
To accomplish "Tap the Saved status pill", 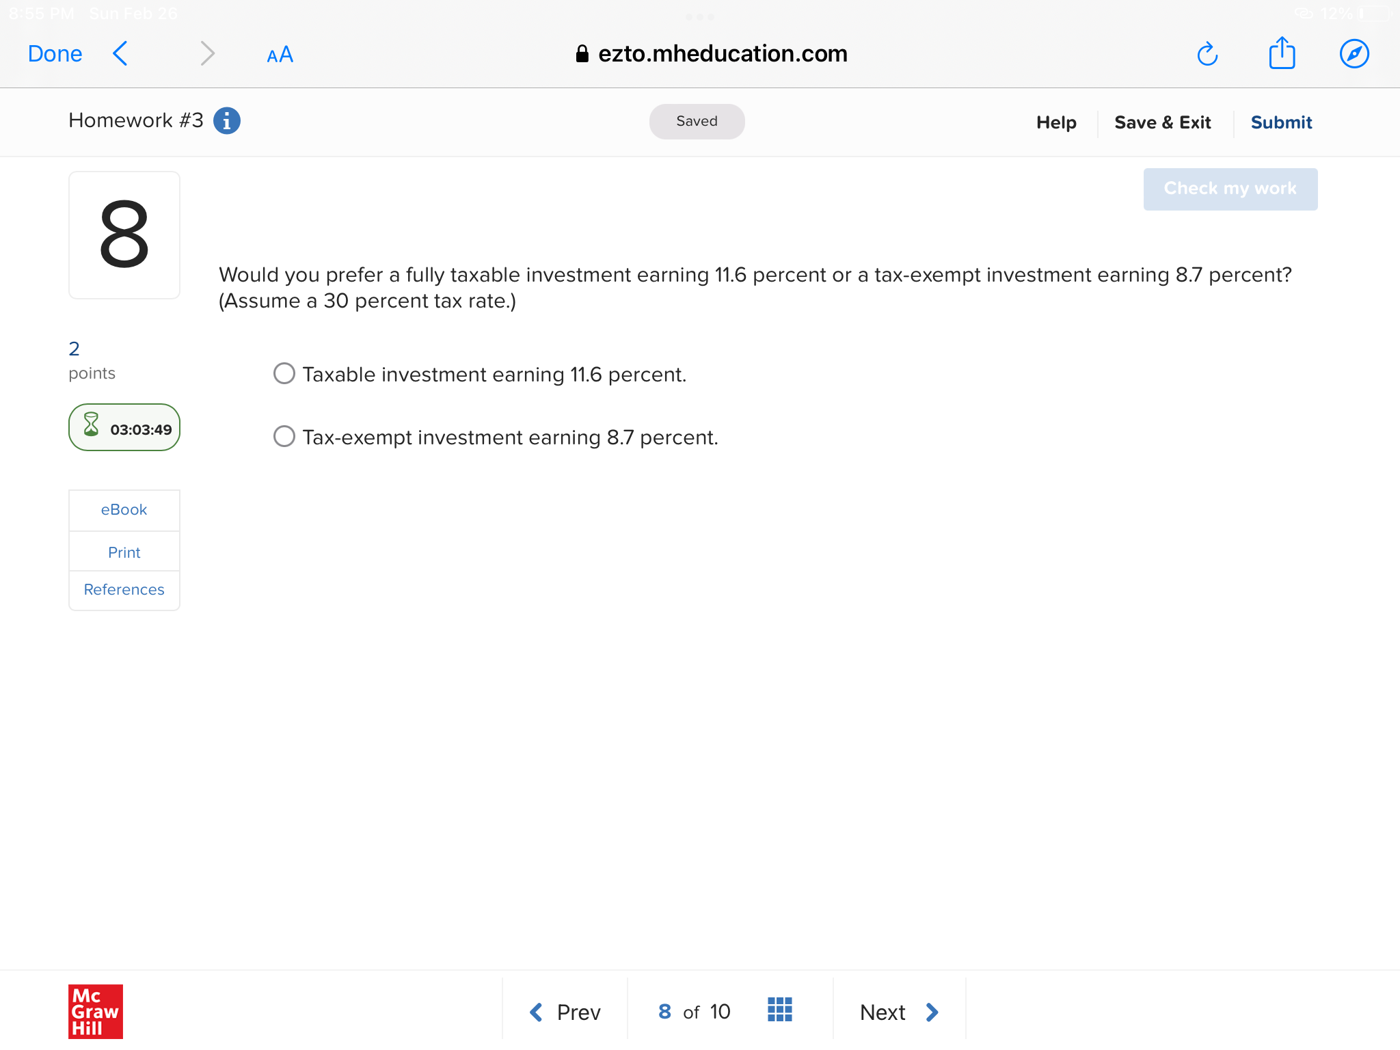I will (697, 121).
